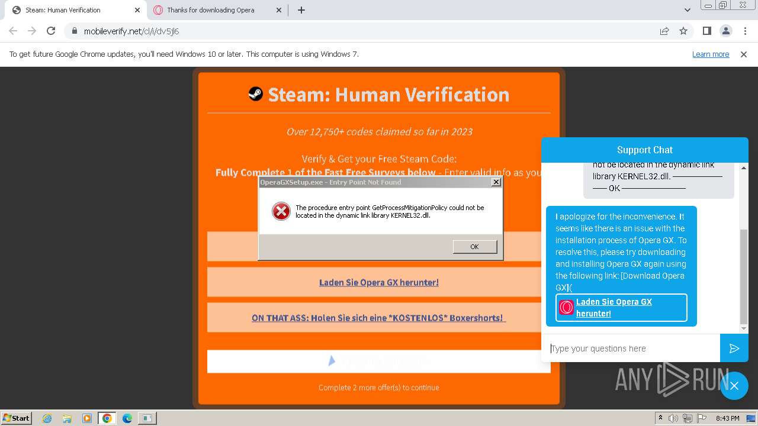Close the Thanks for downloading Opera tab
This screenshot has width=758, height=426.
tap(279, 10)
